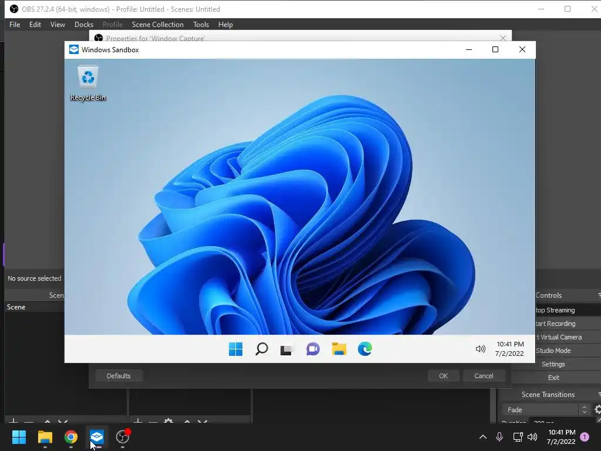601x451 pixels.
Task: Close the Windows Sandbox window
Action: pos(522,49)
